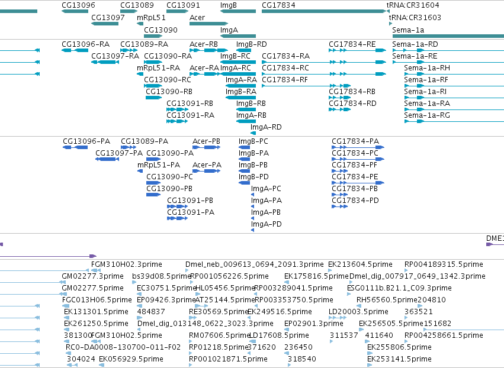This screenshot has height=368, width=504.
Task: Select the CG13091 gene label
Action: tap(183, 5)
